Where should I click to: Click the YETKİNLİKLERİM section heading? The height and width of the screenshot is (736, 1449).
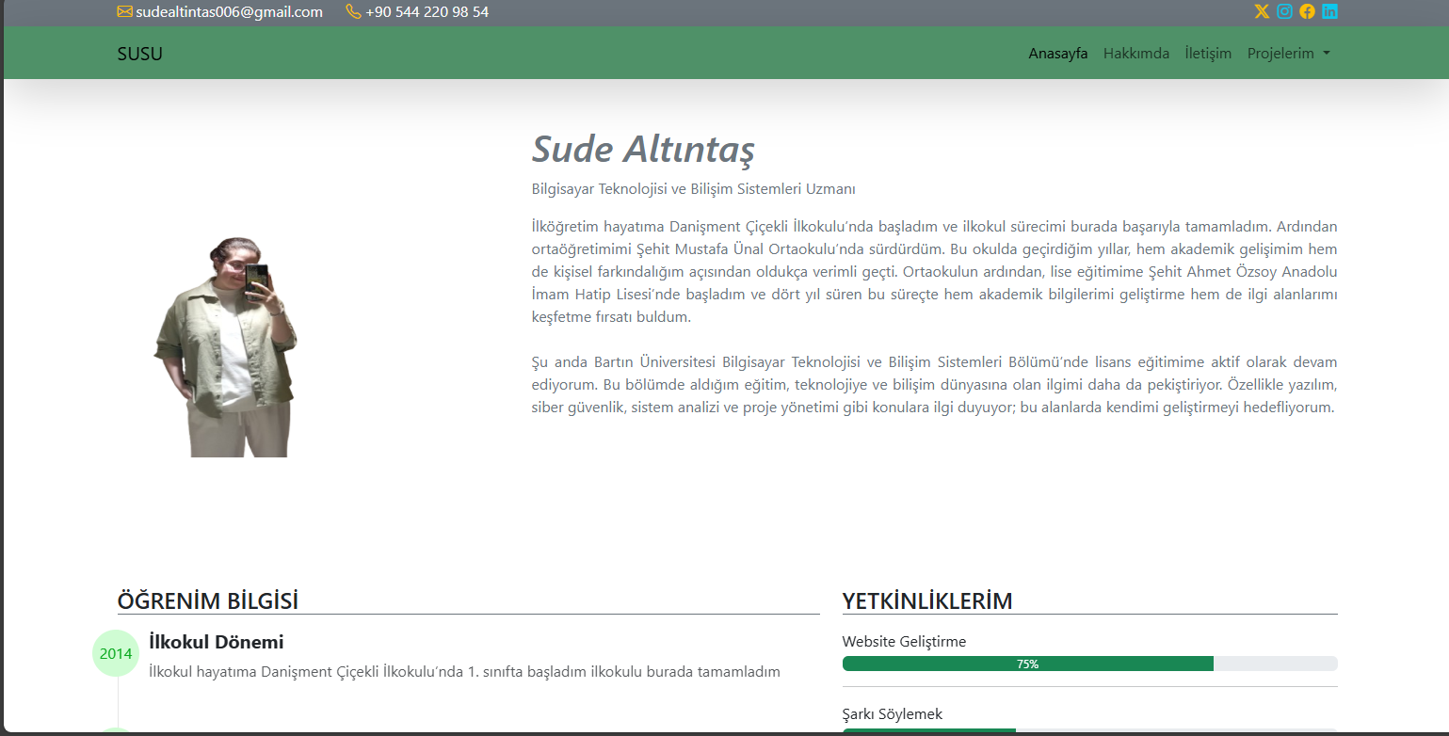(926, 600)
